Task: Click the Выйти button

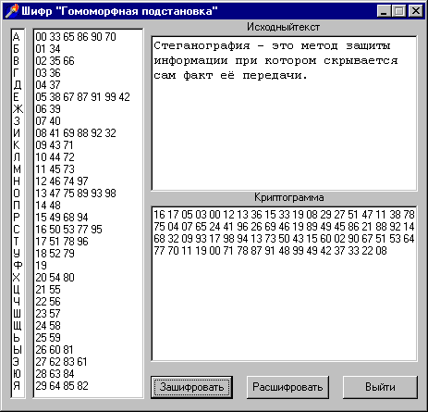Action: 380,387
